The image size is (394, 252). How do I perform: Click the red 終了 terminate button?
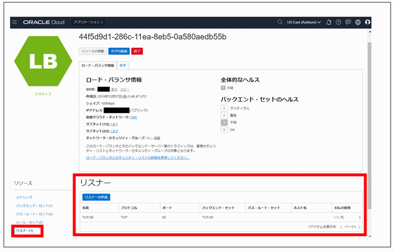pos(137,51)
